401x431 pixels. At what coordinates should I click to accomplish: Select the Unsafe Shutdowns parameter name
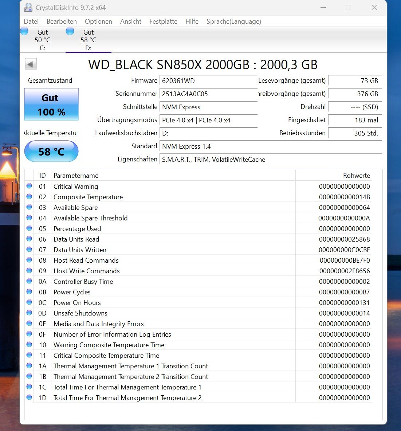pos(80,313)
